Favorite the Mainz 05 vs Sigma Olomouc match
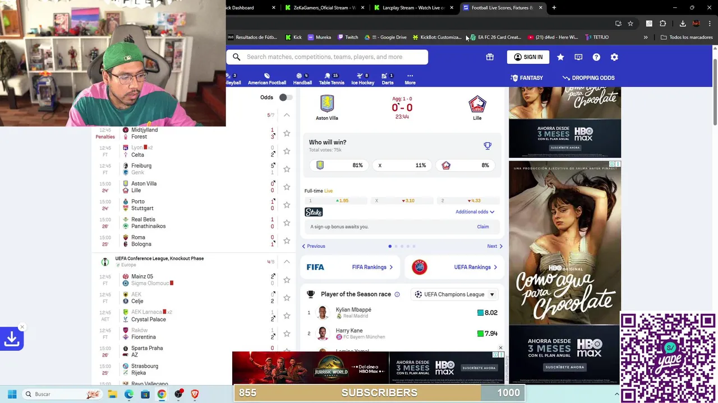Image resolution: width=718 pixels, height=403 pixels. click(x=287, y=280)
